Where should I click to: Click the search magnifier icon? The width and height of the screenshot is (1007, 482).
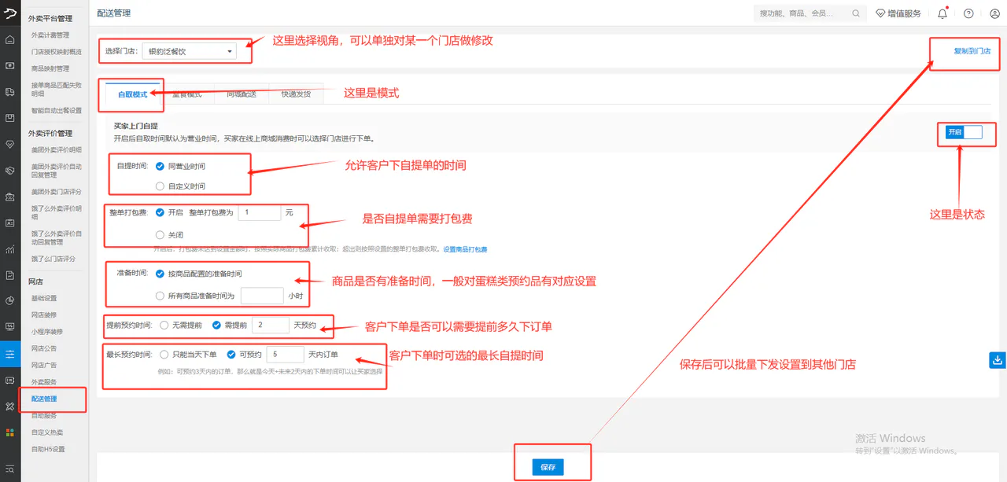point(856,13)
